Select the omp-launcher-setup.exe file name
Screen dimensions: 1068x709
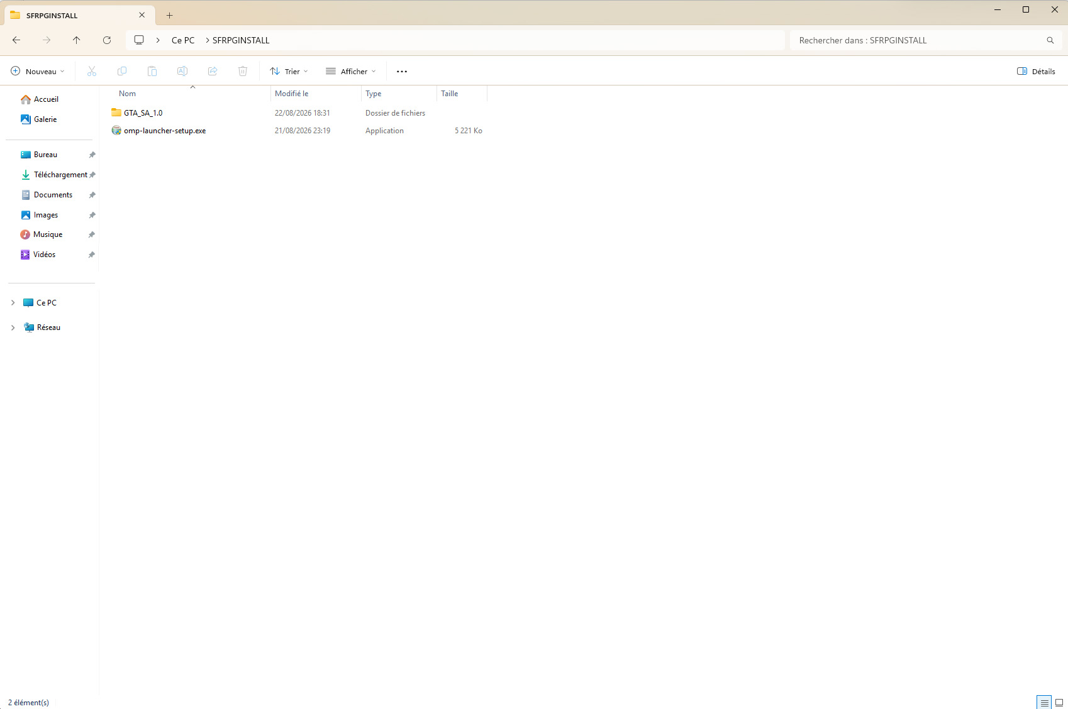[x=165, y=131]
